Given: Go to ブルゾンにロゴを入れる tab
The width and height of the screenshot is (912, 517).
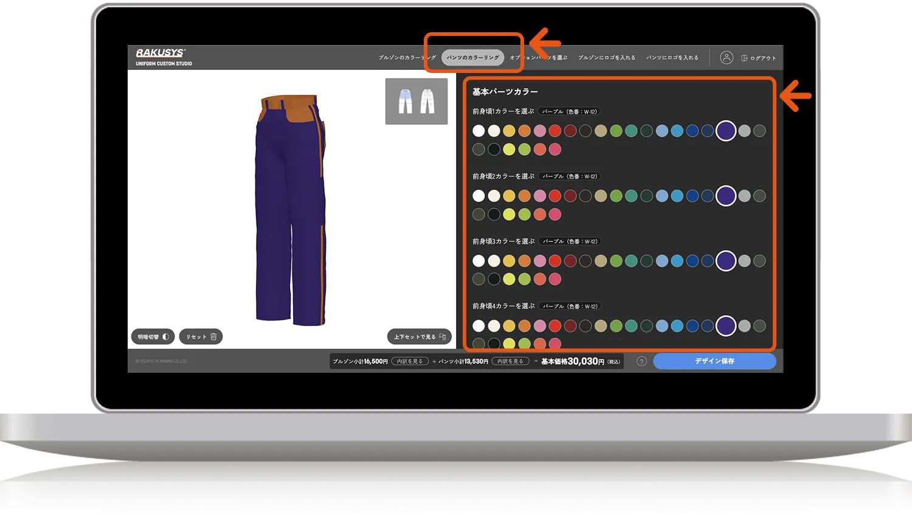Looking at the screenshot, I should tap(606, 58).
